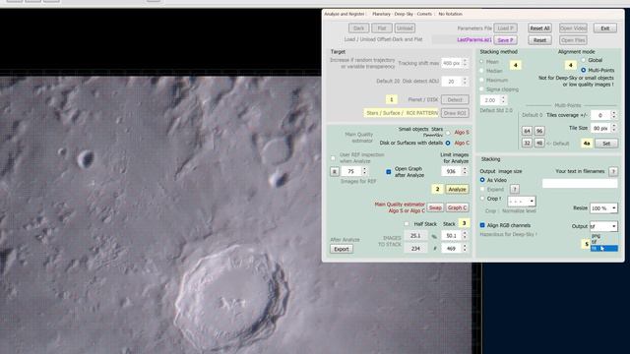
Task: Click the Dark button
Action: (x=358, y=29)
